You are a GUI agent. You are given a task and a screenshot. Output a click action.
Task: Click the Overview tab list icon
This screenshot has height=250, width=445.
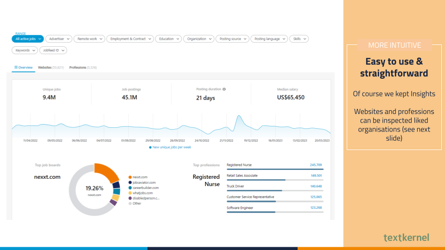(x=16, y=68)
